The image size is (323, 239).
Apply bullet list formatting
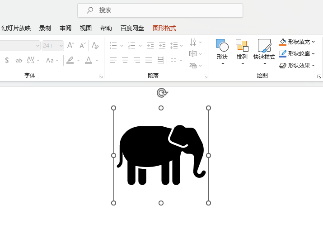(113, 46)
